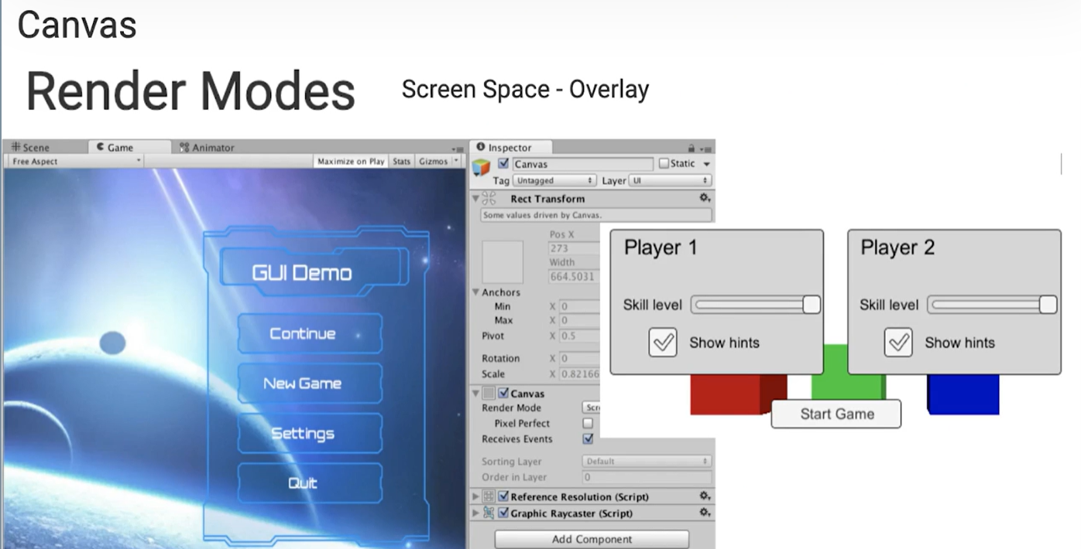Image resolution: width=1081 pixels, height=549 pixels.
Task: Click the GameObject cube icon in Inspector
Action: coord(482,166)
